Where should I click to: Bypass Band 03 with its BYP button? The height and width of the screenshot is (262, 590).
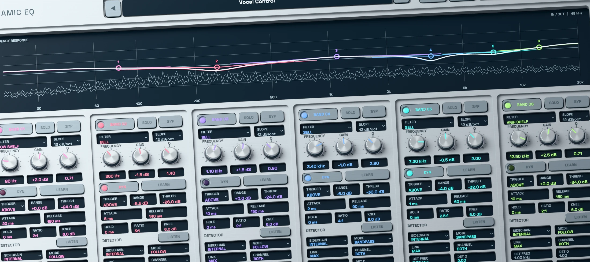(272, 117)
